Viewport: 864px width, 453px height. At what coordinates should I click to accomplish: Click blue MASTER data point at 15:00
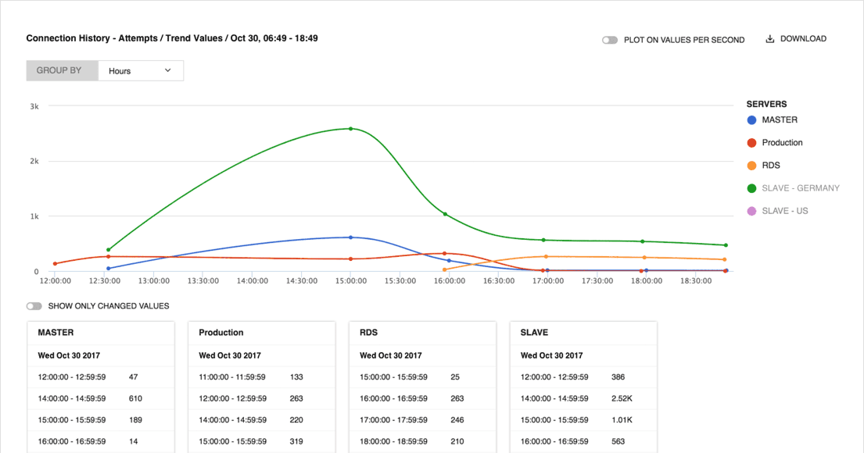(350, 237)
